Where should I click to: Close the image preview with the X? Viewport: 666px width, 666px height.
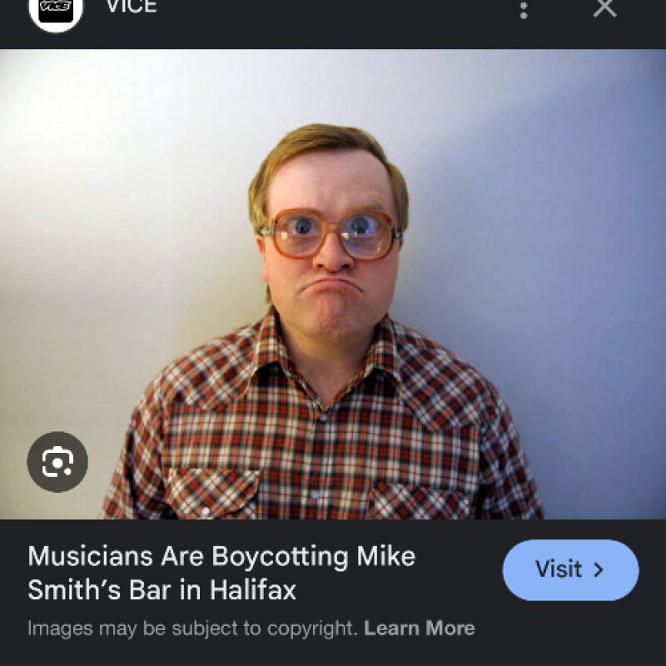coord(604,8)
